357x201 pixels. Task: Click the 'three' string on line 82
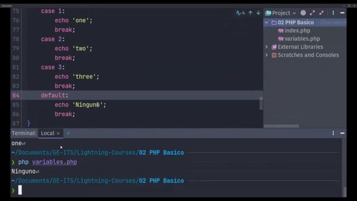[84, 76]
